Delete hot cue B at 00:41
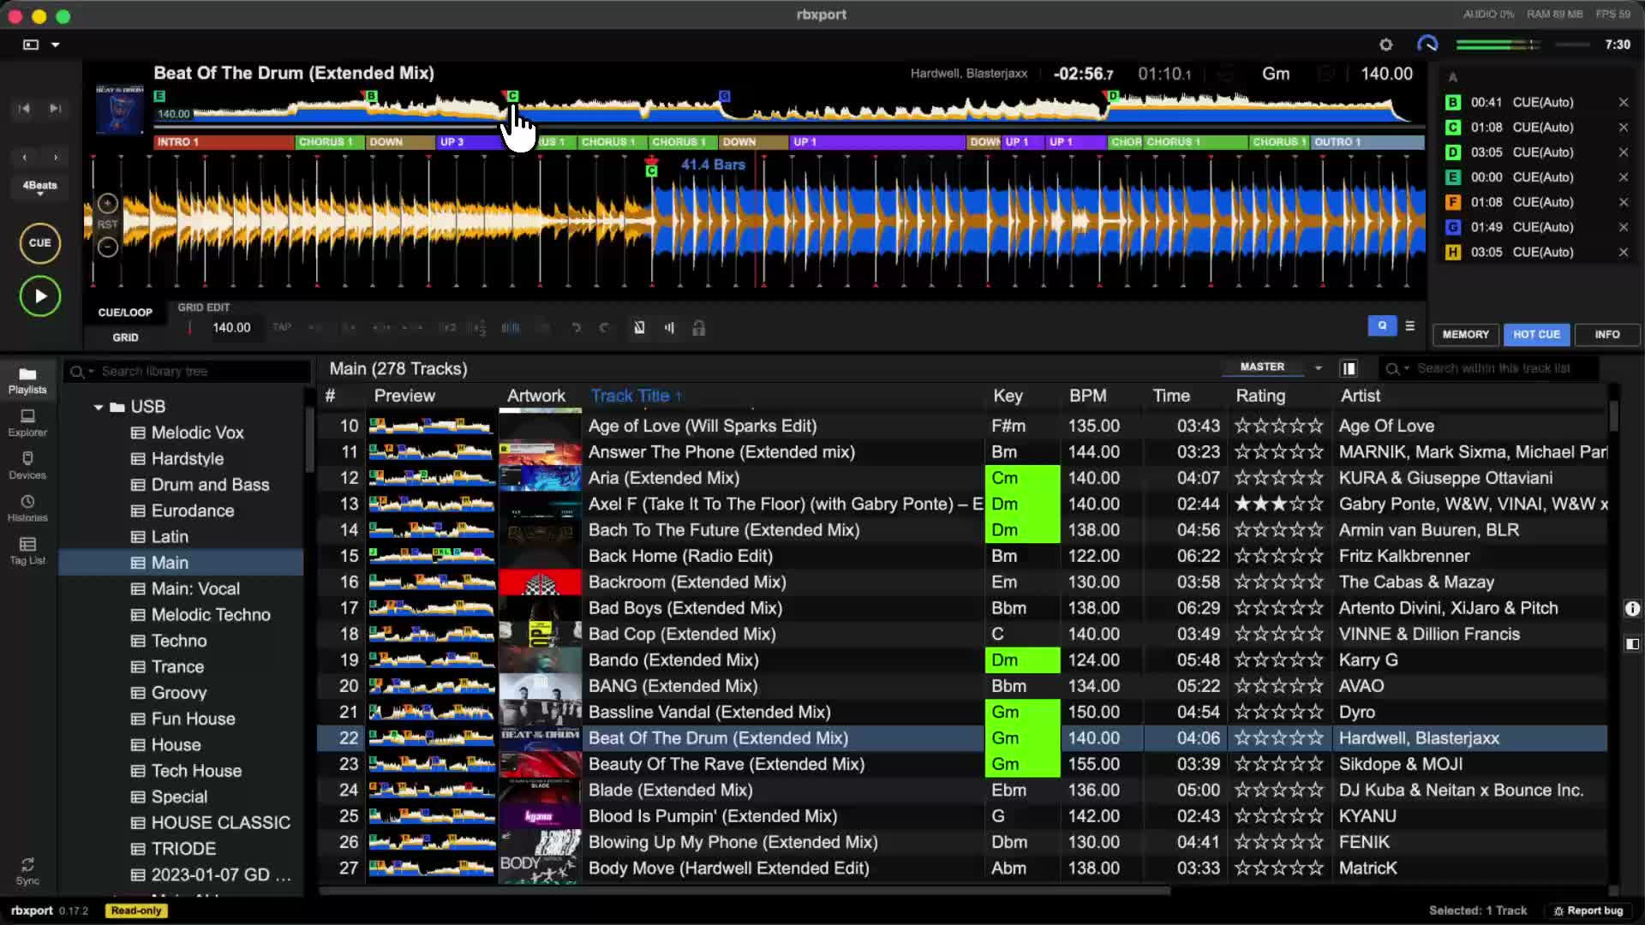The height and width of the screenshot is (925, 1645). 1624,103
